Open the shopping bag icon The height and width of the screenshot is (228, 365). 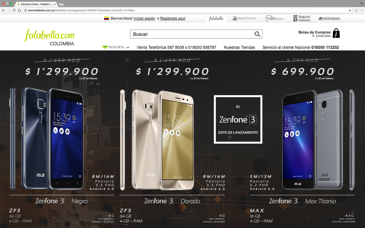tap(336, 33)
